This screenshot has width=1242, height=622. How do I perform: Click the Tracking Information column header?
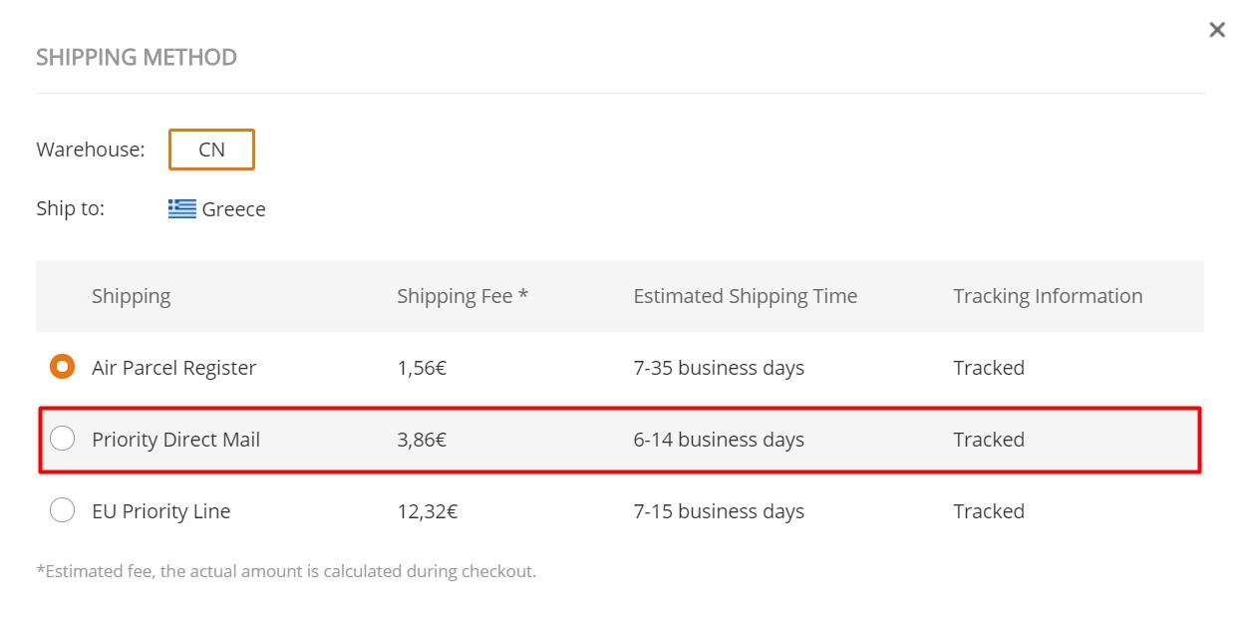pos(1048,296)
